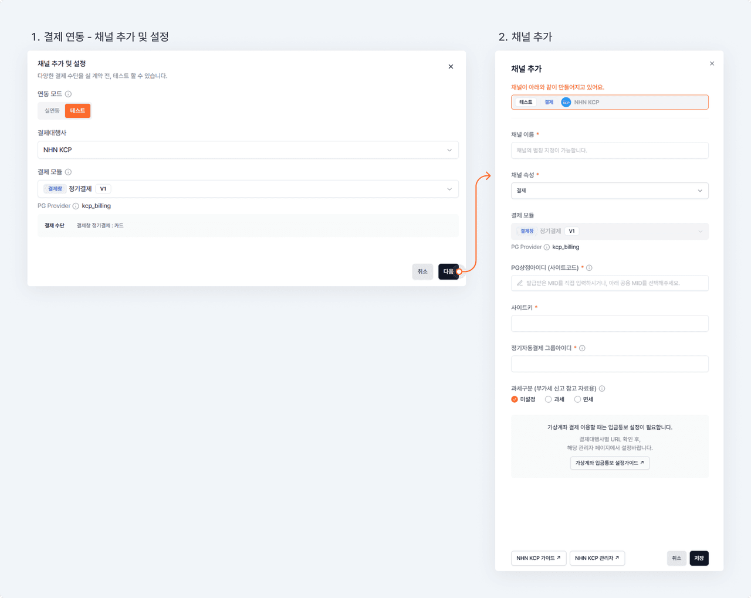Select the 면세 radio option
Screen dimensions: 751x598
[577, 399]
